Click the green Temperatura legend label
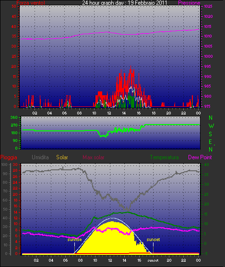Viewport: 225px width, 267px height. 165,157
